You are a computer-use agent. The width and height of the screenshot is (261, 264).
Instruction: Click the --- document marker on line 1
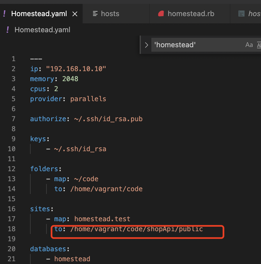pos(36,59)
